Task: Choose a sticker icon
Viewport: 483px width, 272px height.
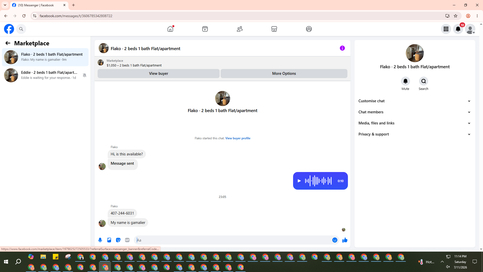Action: pos(118,240)
